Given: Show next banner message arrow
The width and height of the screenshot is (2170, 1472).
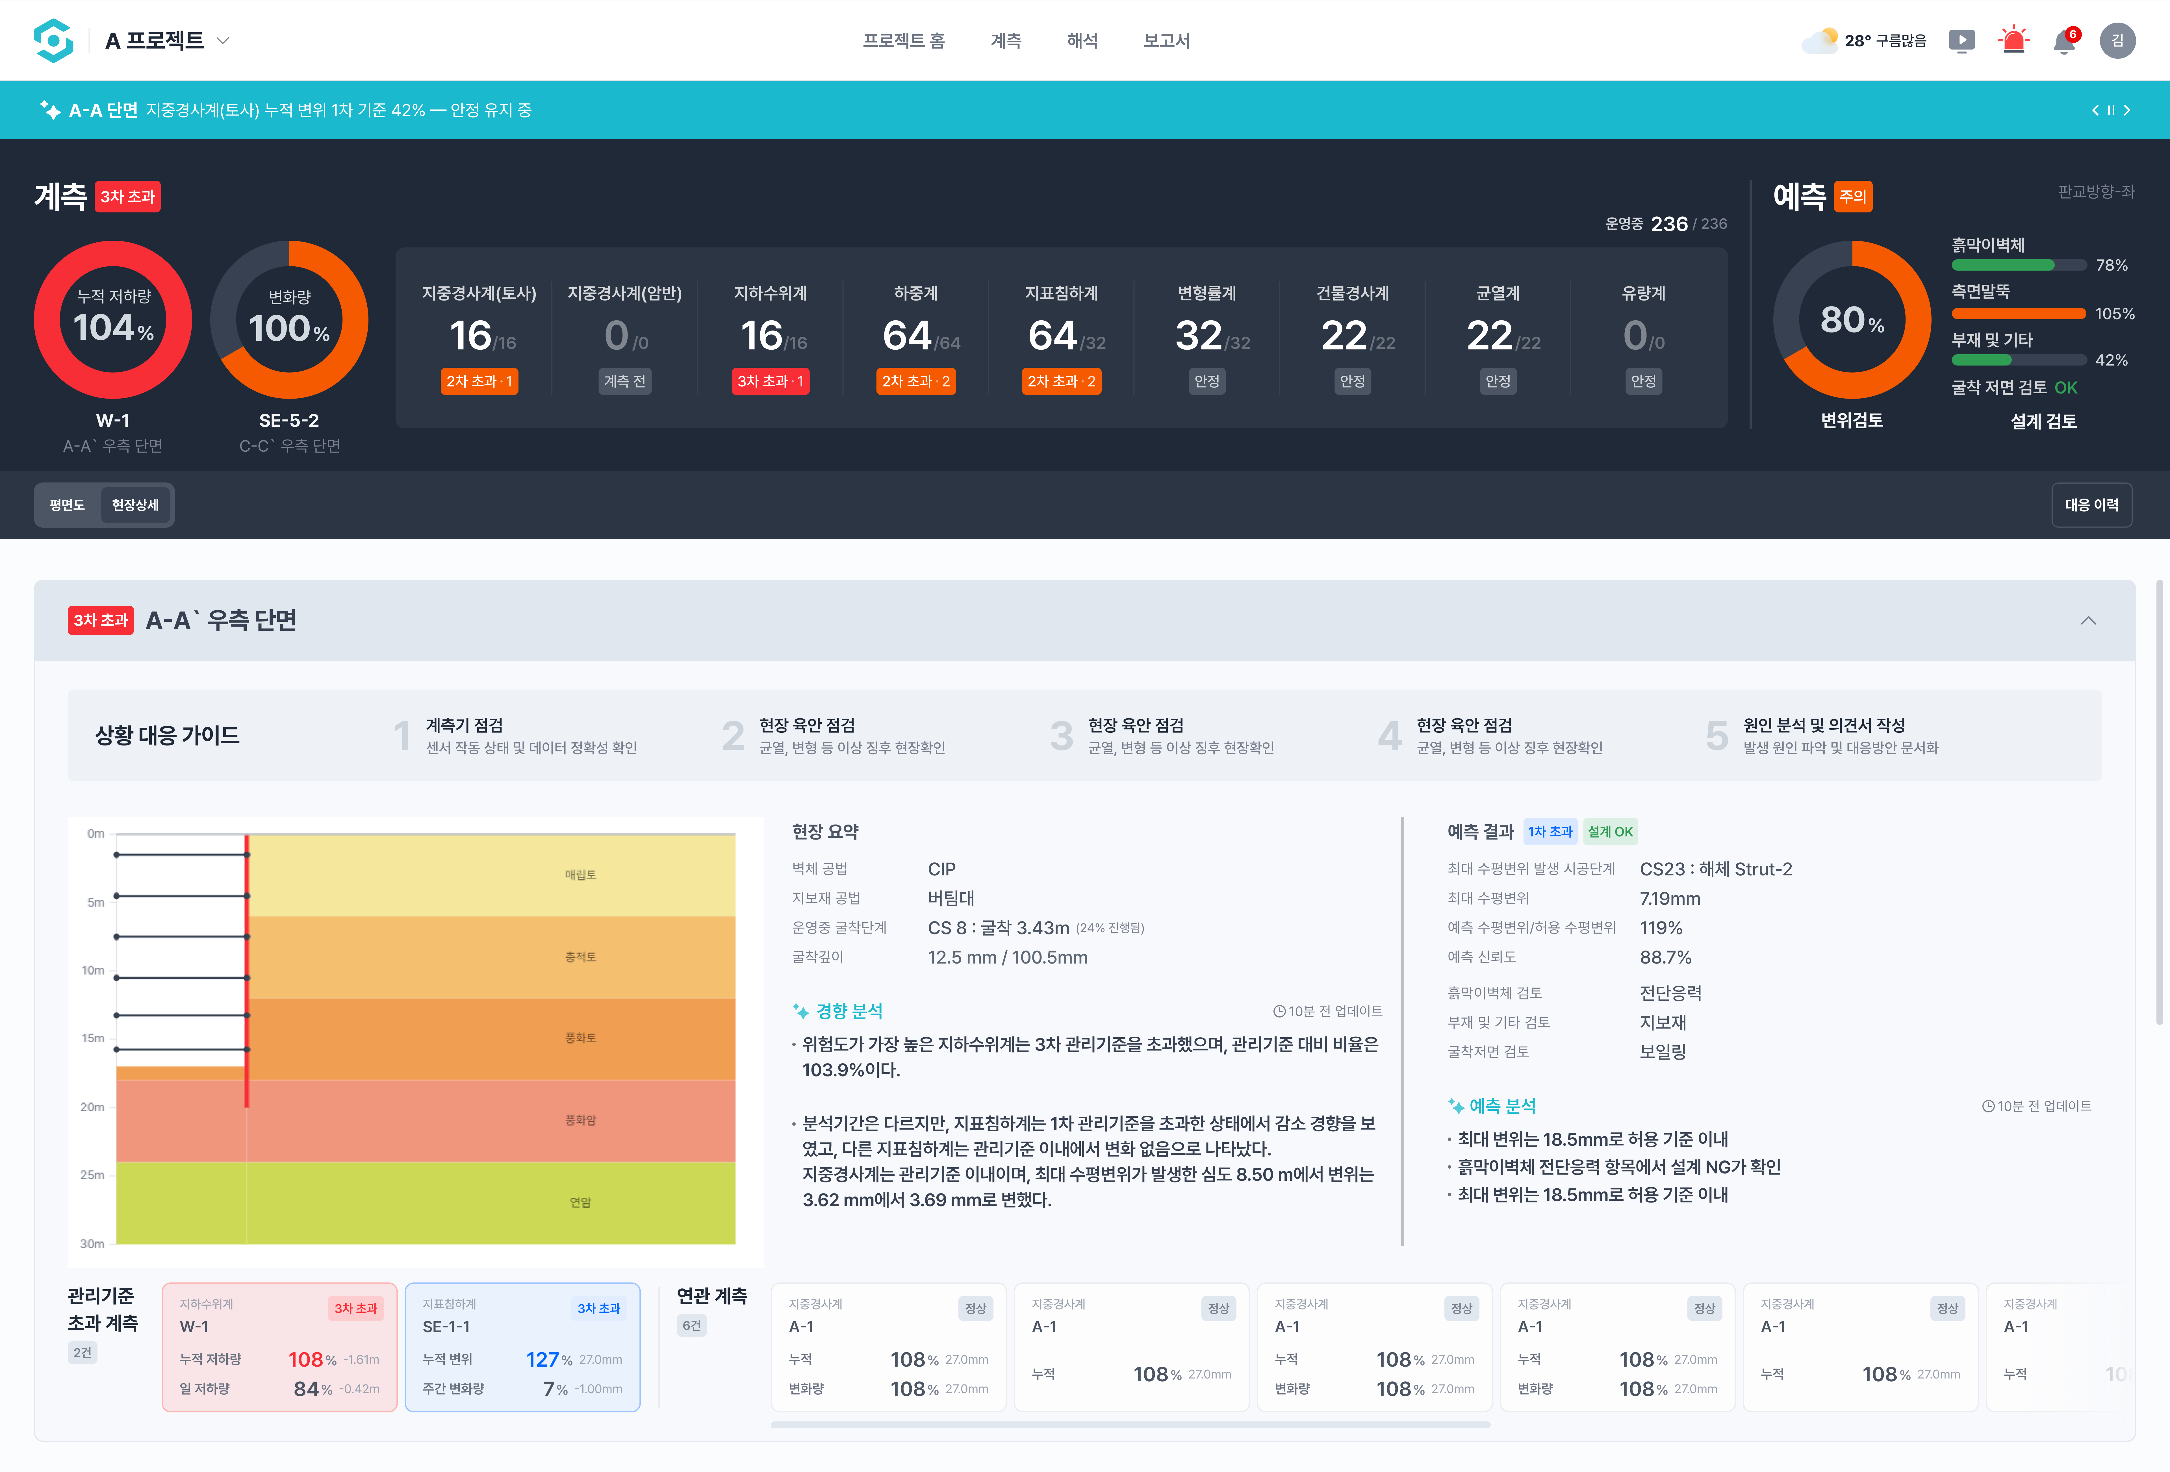Looking at the screenshot, I should (2127, 110).
